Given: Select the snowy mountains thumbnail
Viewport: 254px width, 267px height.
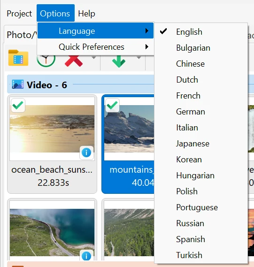Looking at the screenshot, I should click(129, 129).
